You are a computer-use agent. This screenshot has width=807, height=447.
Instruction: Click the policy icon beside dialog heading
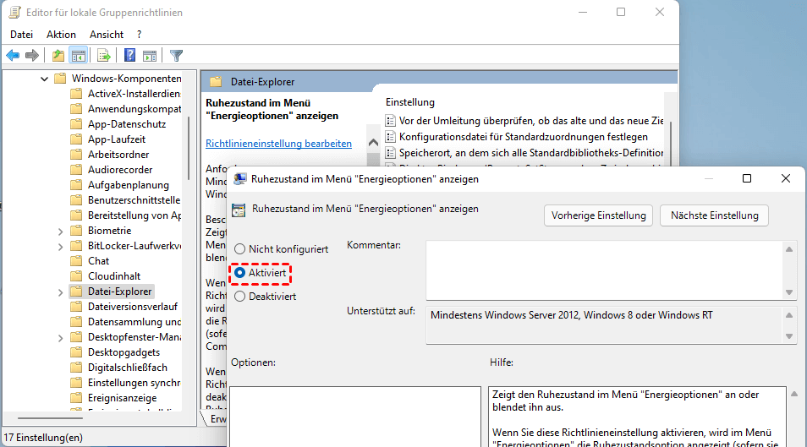pos(239,210)
